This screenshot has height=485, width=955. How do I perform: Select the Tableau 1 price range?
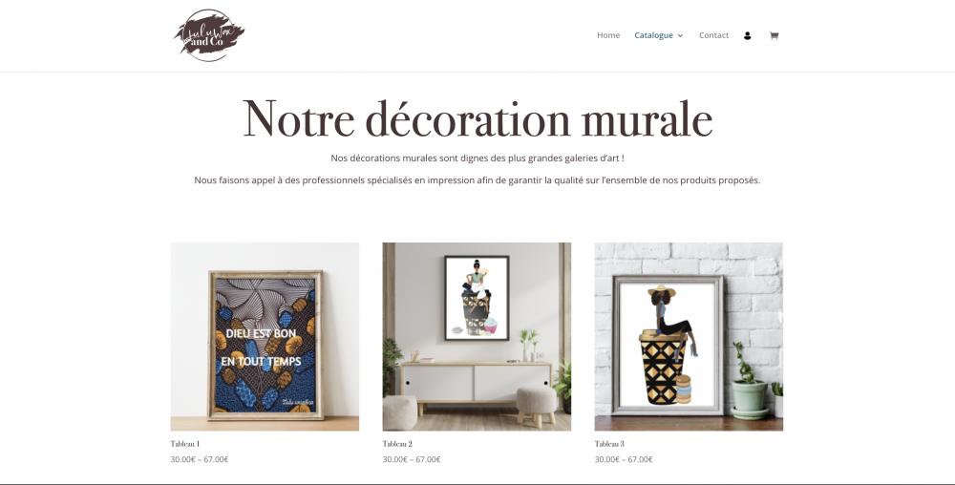tap(200, 459)
